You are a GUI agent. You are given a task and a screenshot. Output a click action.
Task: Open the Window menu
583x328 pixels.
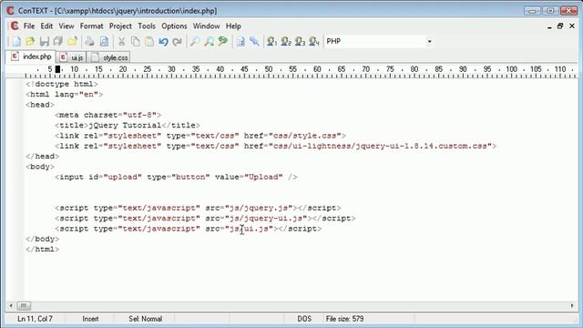(207, 26)
